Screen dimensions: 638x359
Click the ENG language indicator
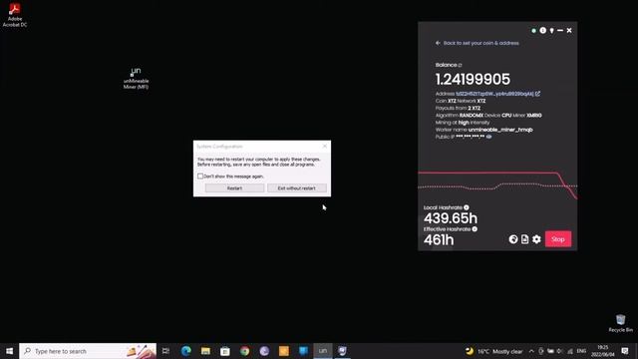click(581, 351)
